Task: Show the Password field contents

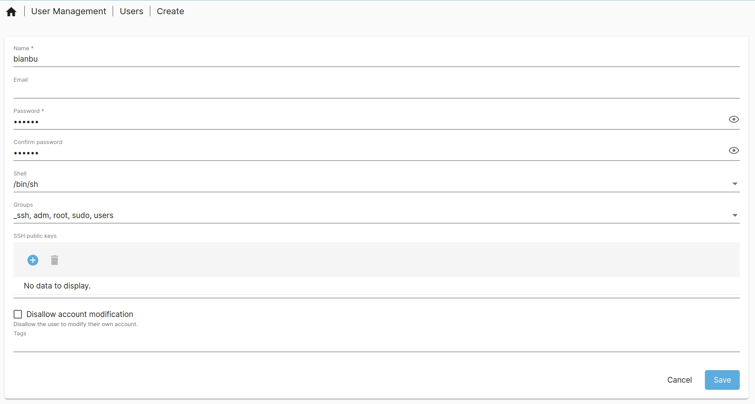Action: point(733,119)
